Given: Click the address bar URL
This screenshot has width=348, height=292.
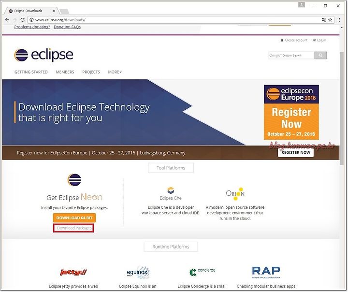Looking at the screenshot, I should click(60, 20).
